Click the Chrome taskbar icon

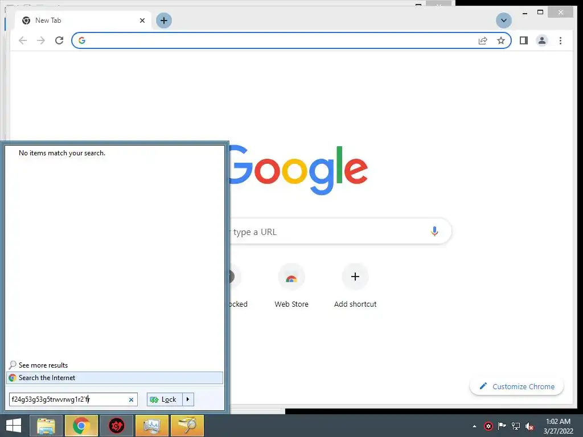click(81, 426)
